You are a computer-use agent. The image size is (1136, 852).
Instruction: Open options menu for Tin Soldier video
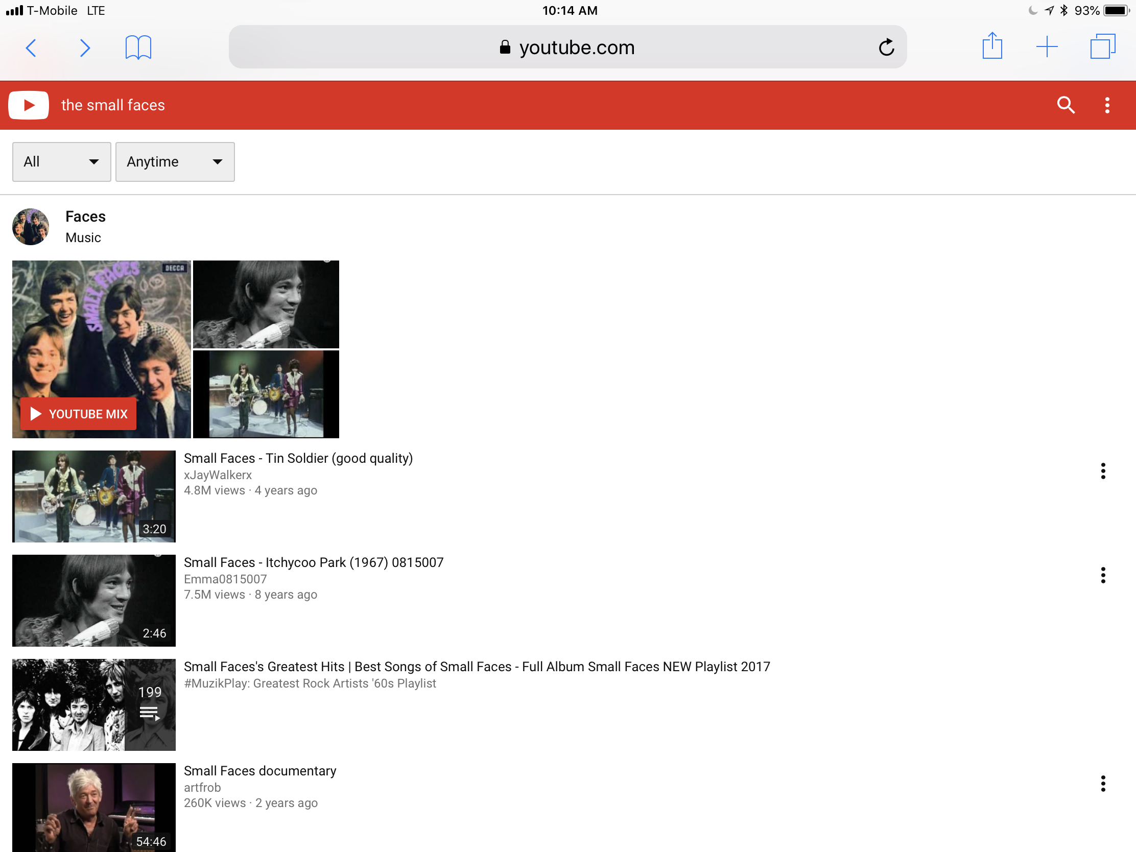click(1103, 471)
